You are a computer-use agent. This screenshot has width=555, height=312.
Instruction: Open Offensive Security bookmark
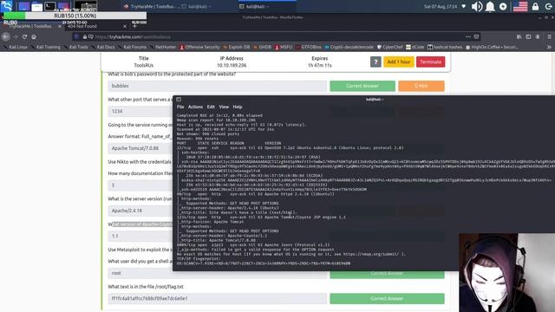click(x=199, y=47)
